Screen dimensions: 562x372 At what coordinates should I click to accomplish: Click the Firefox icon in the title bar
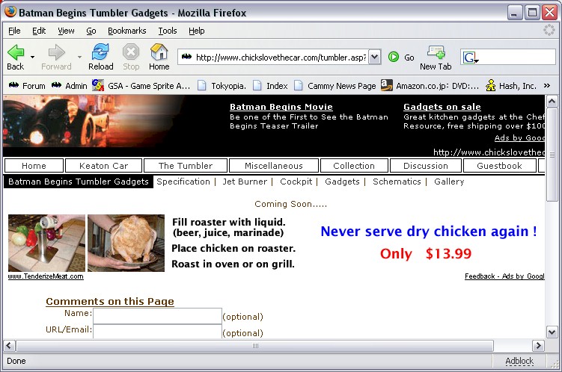point(10,12)
